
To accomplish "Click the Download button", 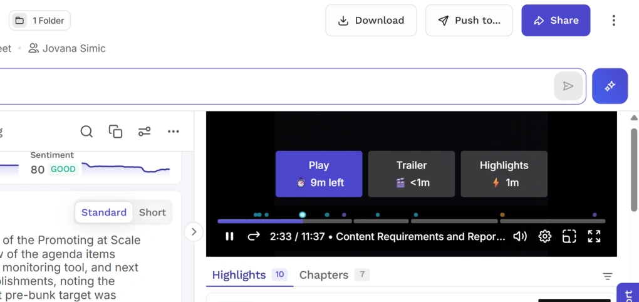I will [x=371, y=21].
